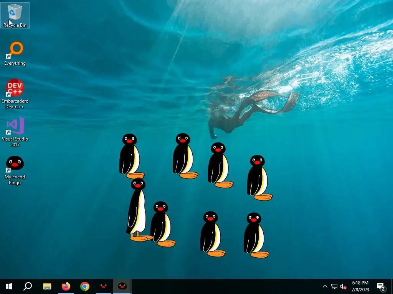
Task: Launch Google Chrome from the taskbar
Action: coord(85,286)
